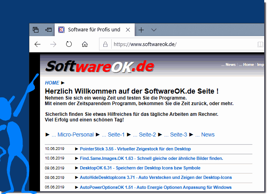Open AutoPowerOptionsOK 1.51 link
The image size is (267, 194).
[x=156, y=187]
